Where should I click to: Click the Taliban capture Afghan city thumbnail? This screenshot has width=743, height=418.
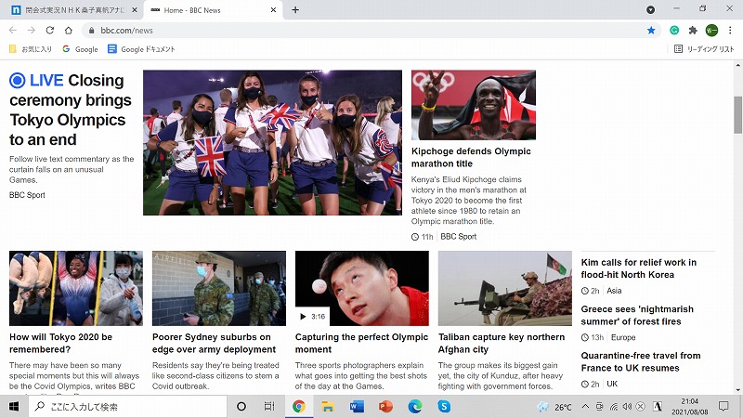tap(504, 288)
